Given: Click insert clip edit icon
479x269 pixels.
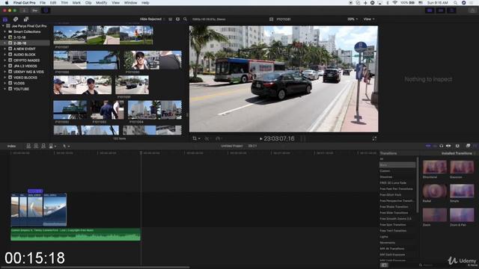Looking at the screenshot, I should 36,146.
